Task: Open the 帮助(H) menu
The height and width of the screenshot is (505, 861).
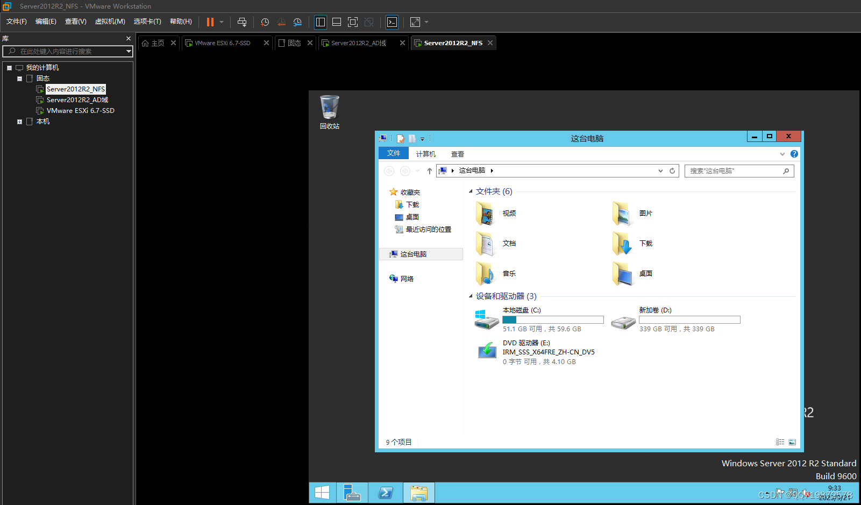Action: click(181, 22)
